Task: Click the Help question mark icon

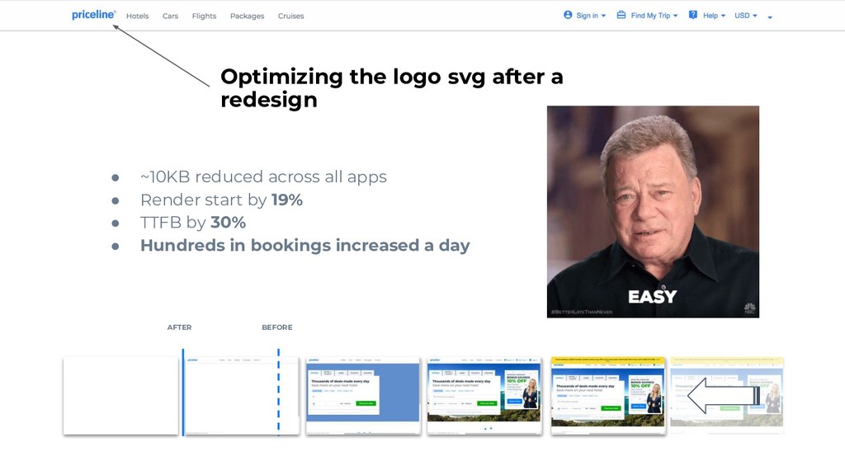Action: [693, 15]
